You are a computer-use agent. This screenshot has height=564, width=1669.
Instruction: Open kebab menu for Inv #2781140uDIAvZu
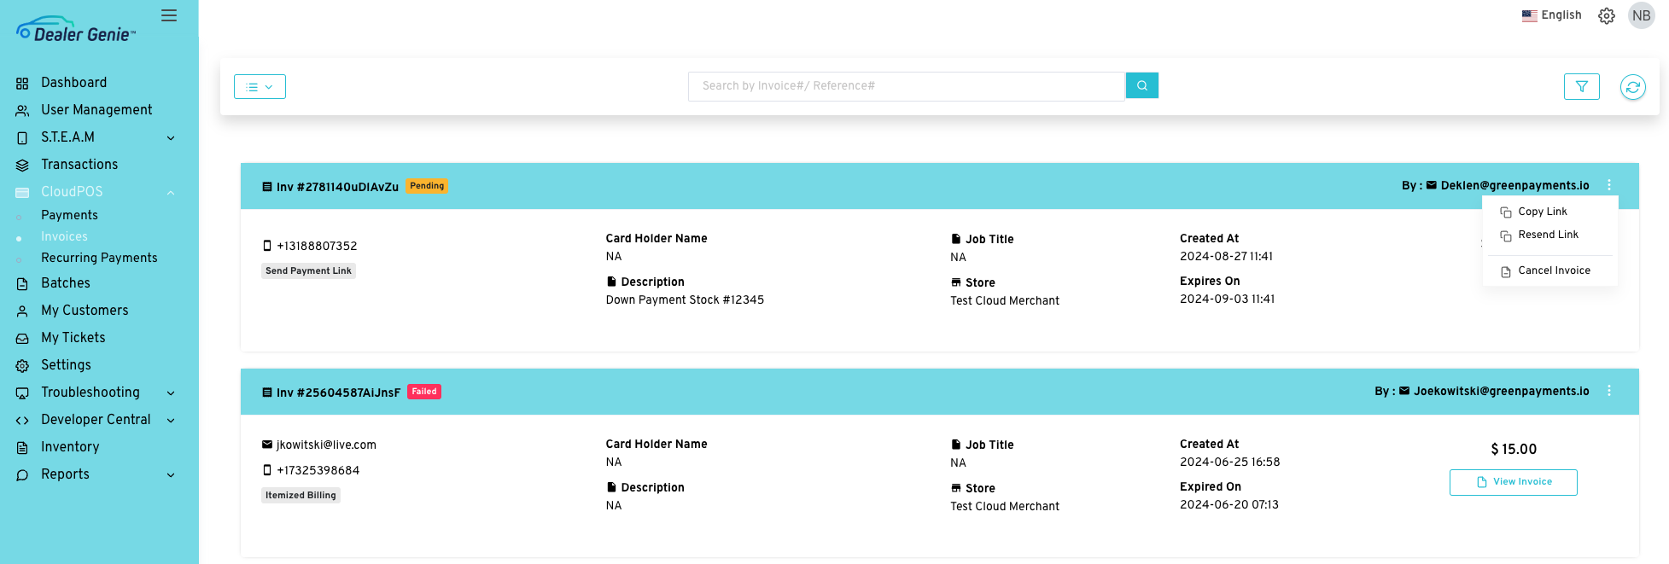(x=1609, y=185)
